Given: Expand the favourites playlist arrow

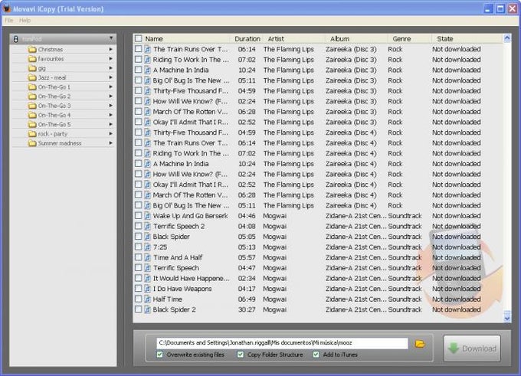Looking at the screenshot, I should coord(110,58).
